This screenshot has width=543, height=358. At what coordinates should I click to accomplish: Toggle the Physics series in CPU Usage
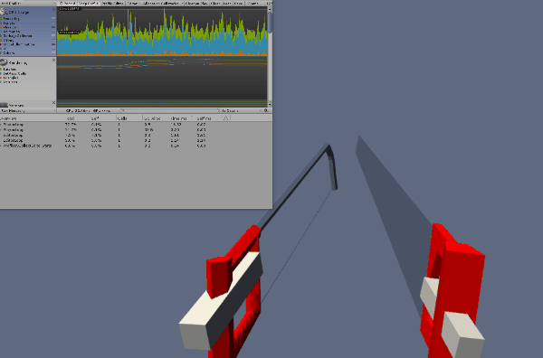coord(9,27)
